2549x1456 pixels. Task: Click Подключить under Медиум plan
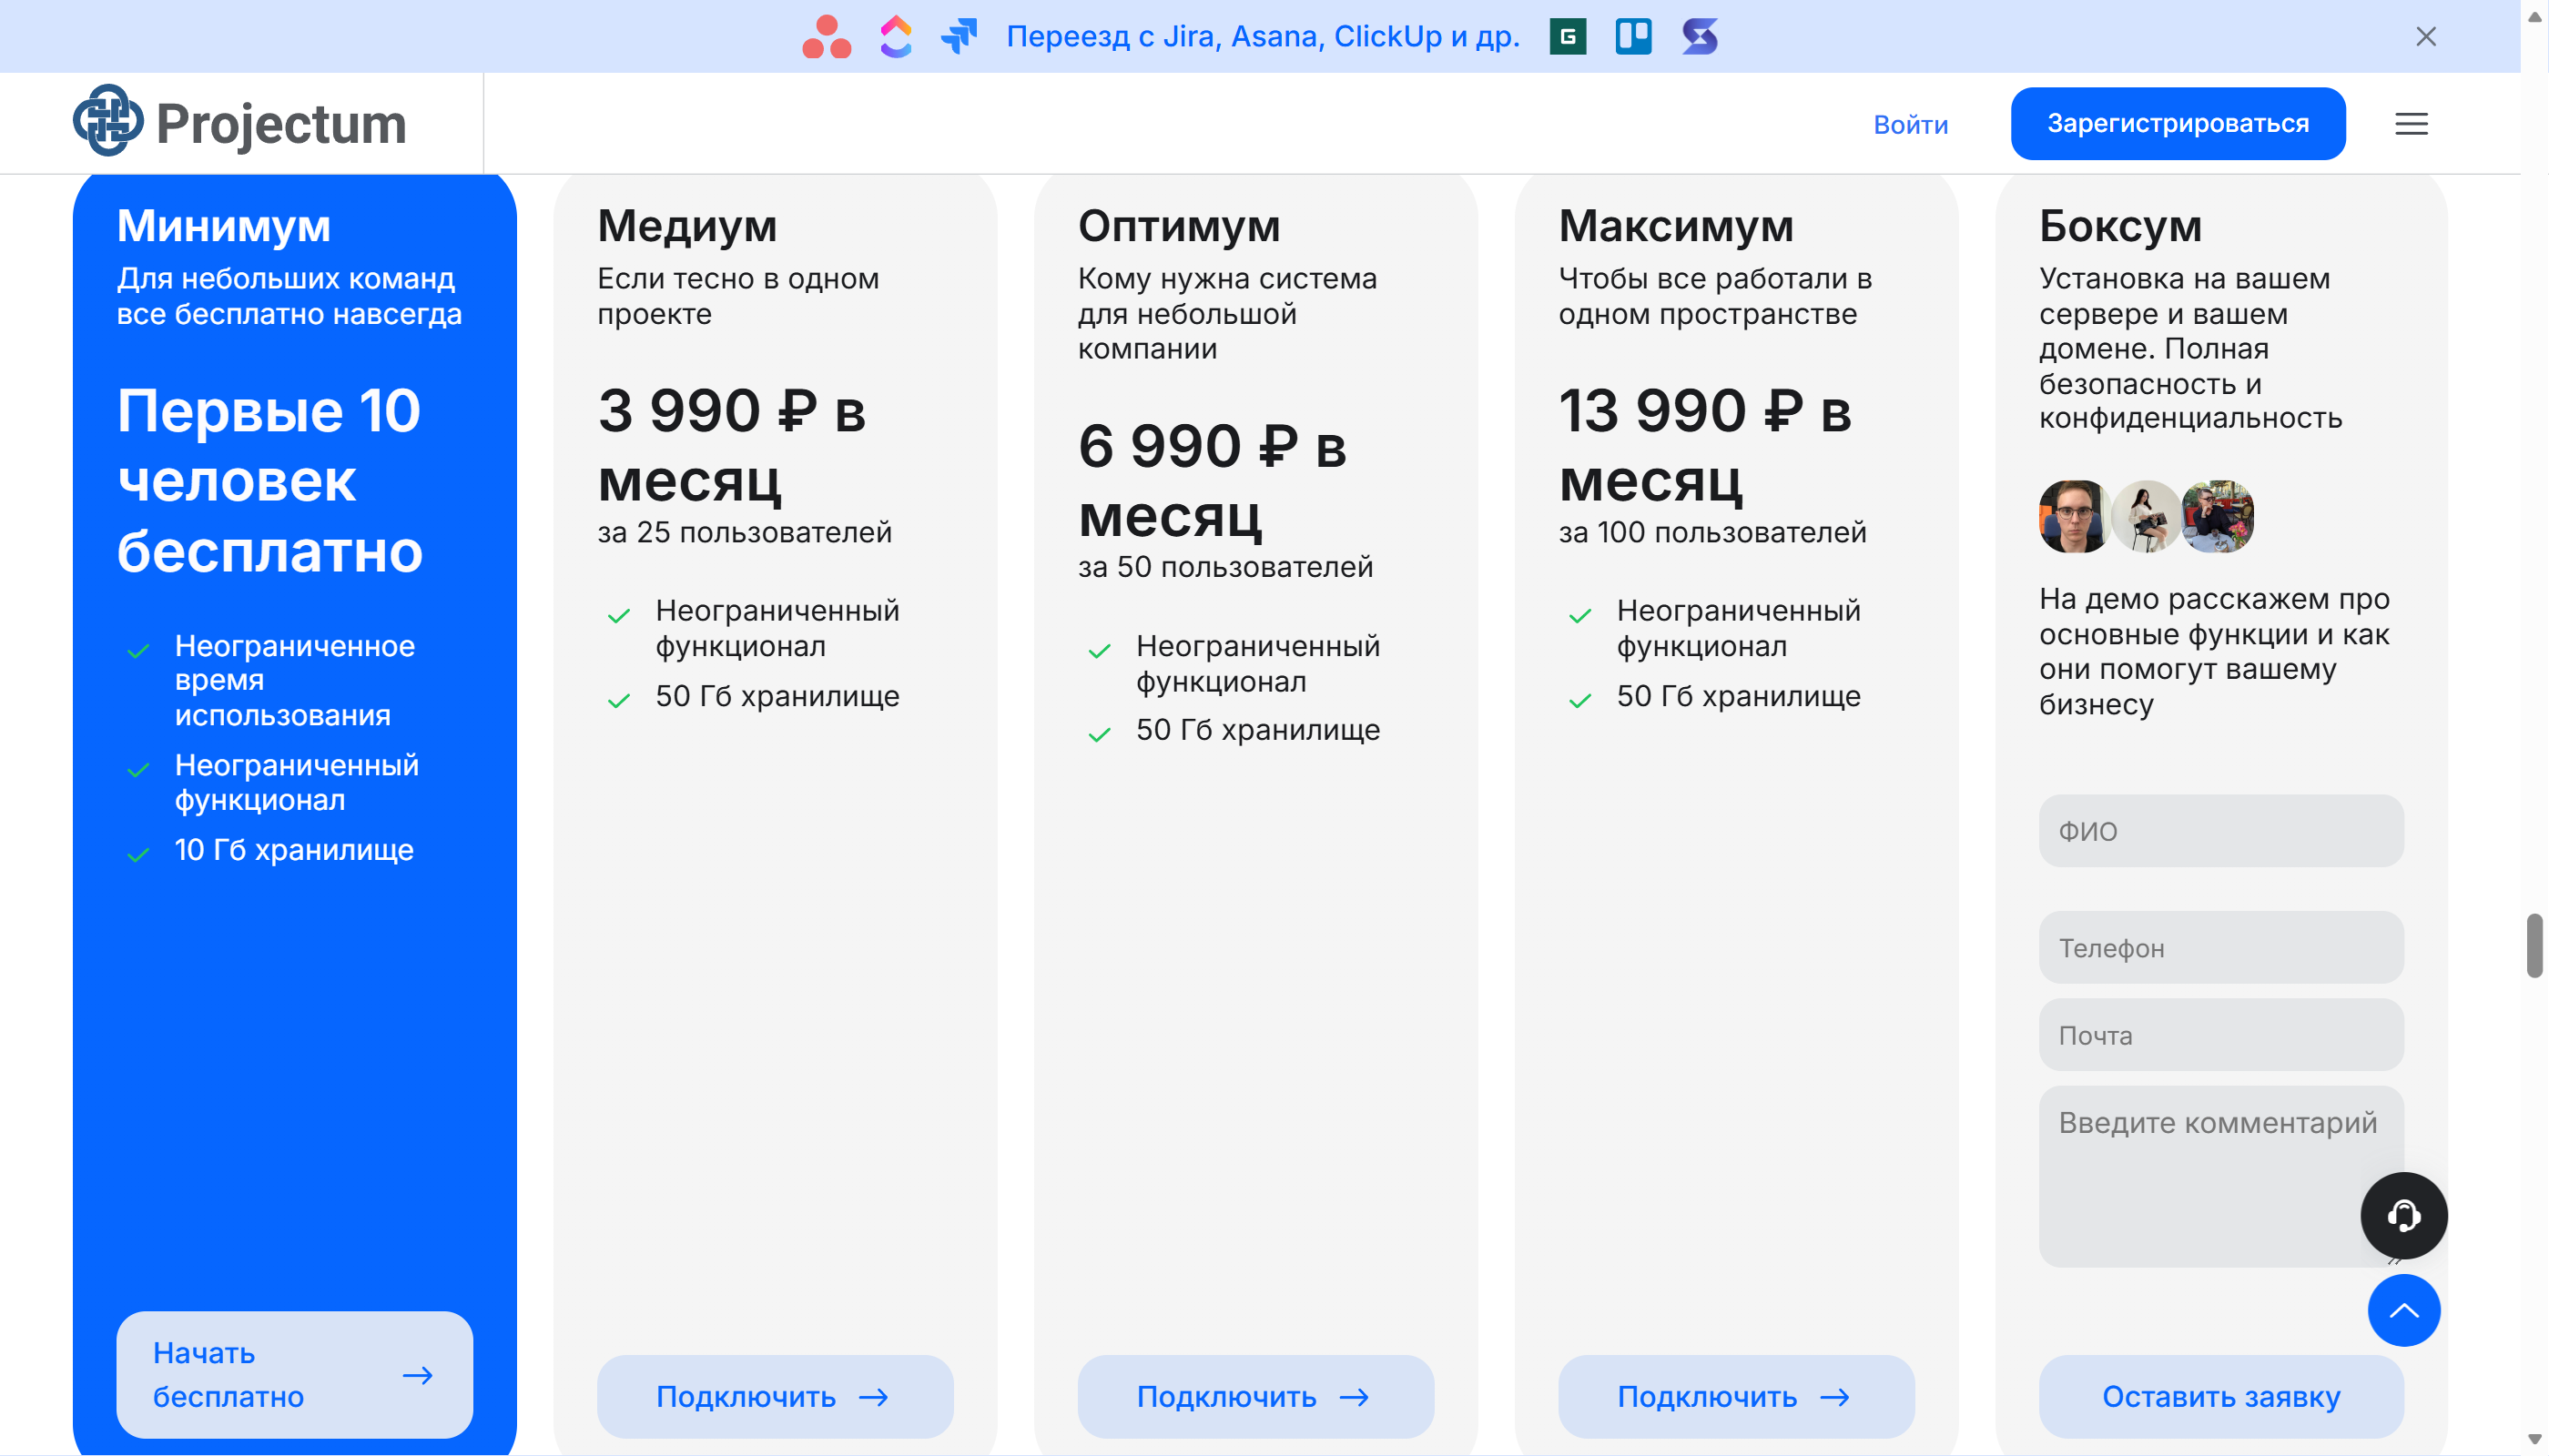tap(775, 1396)
